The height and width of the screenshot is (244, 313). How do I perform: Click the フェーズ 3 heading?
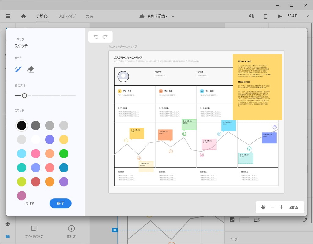tap(209, 91)
